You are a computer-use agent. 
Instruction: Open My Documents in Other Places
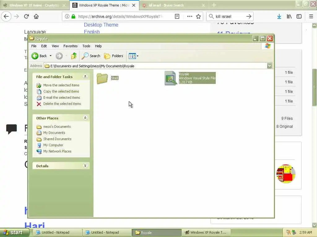click(54, 133)
